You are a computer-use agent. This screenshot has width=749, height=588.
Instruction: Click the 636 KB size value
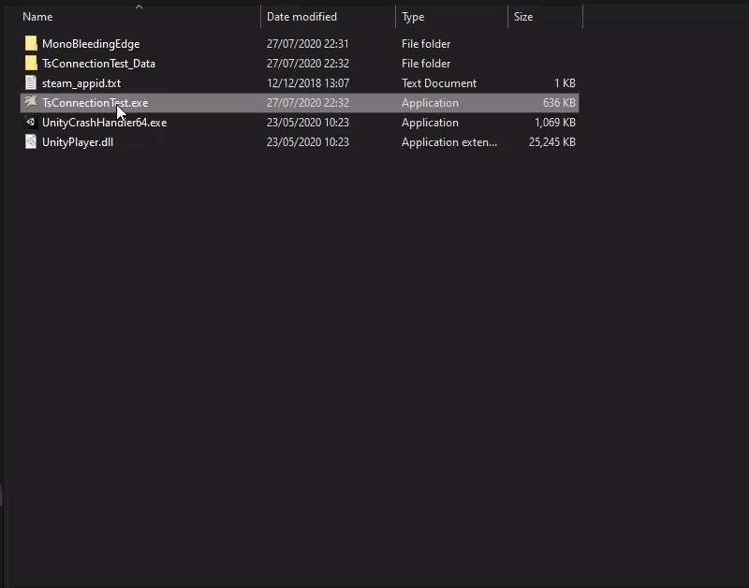pos(559,103)
